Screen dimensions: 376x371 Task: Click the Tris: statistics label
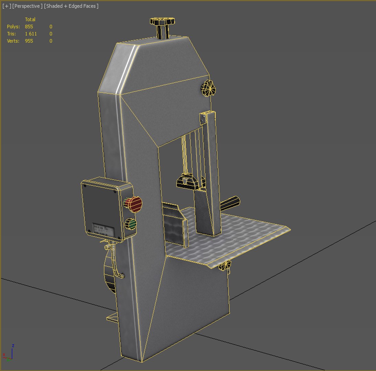(x=11, y=34)
